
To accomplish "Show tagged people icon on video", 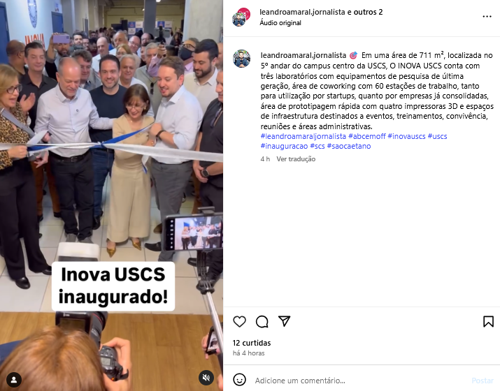I will coord(14,379).
